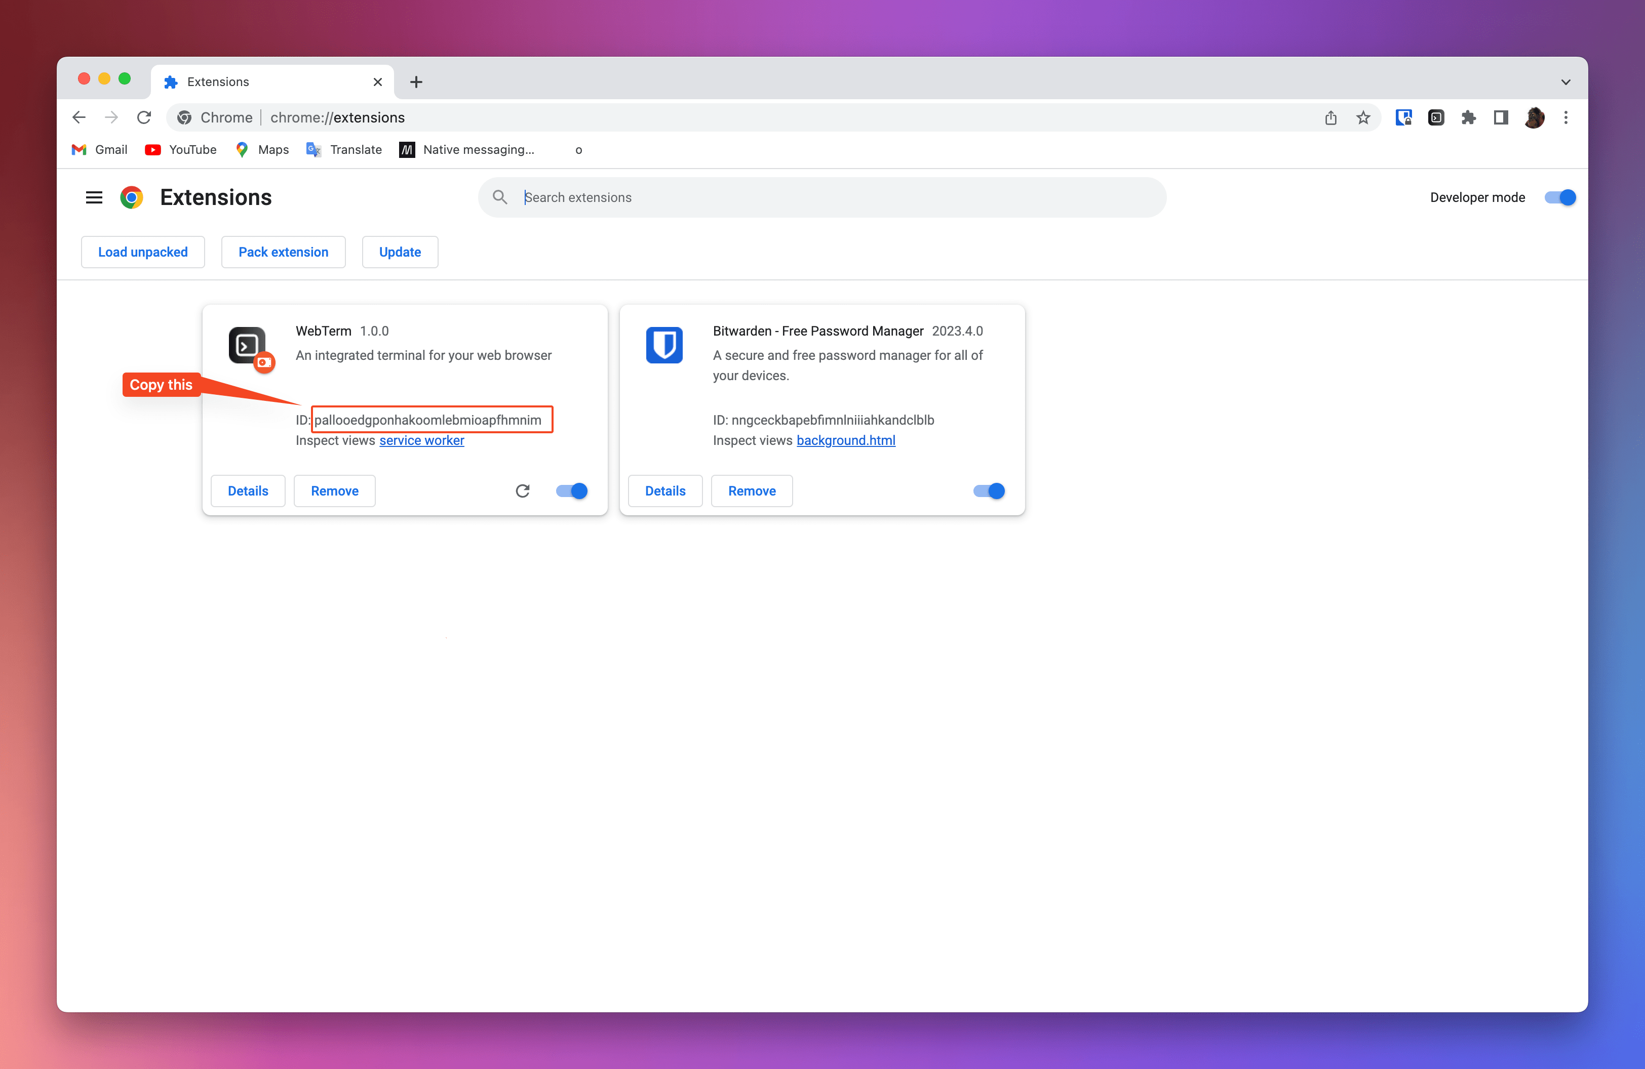Image resolution: width=1645 pixels, height=1069 pixels.
Task: Open the service worker inspect link
Action: (x=421, y=440)
